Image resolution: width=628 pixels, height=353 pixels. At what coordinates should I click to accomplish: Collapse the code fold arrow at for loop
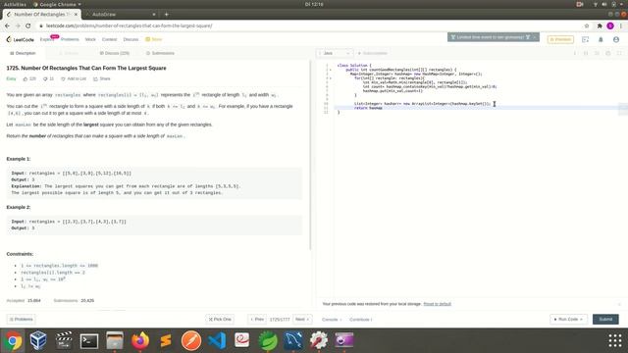(x=331, y=78)
